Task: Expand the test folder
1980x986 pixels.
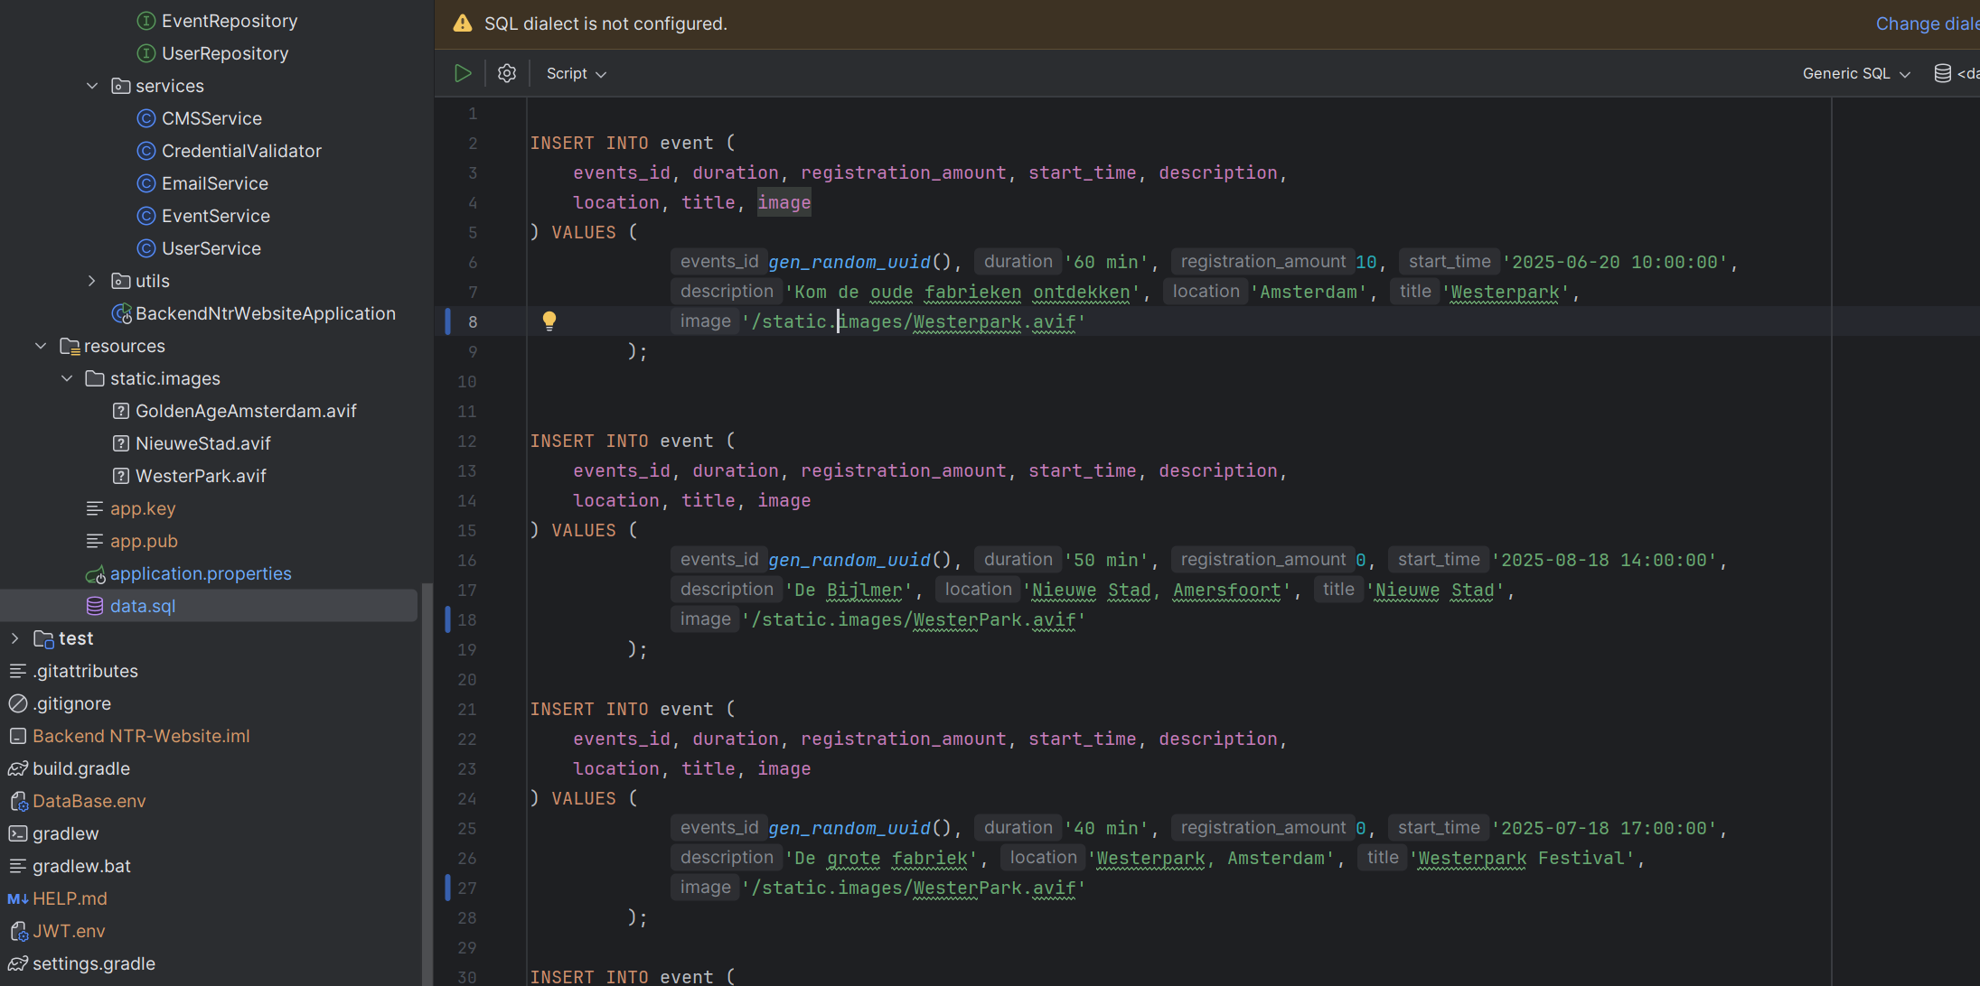Action: [x=14, y=638]
